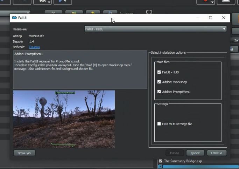The width and height of the screenshot is (239, 169).
Task: Enable FIX: MCM settings file
Action: (x=159, y=124)
